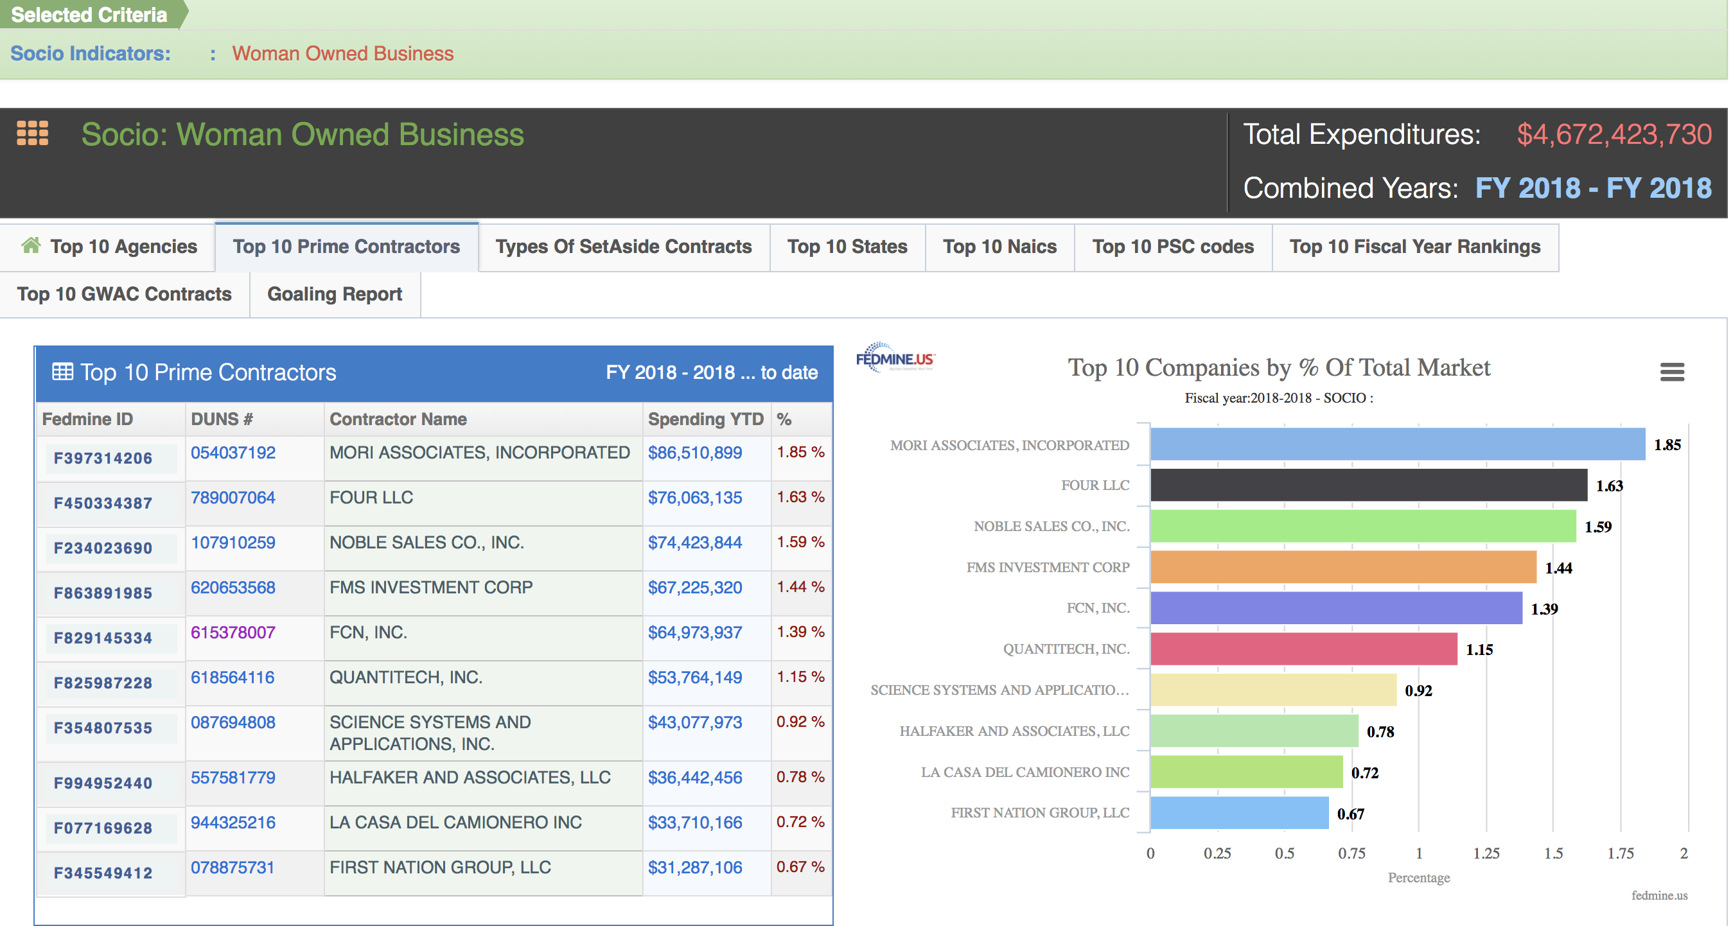Click the Woman Owned Business criteria text

pyautogui.click(x=343, y=53)
